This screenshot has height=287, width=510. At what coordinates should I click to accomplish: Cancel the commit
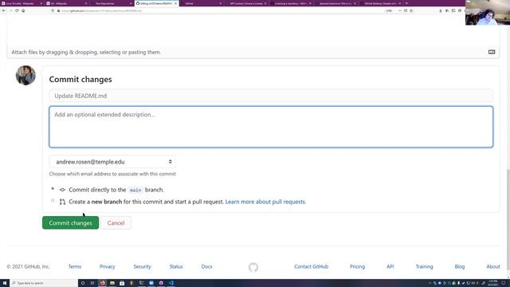116,223
